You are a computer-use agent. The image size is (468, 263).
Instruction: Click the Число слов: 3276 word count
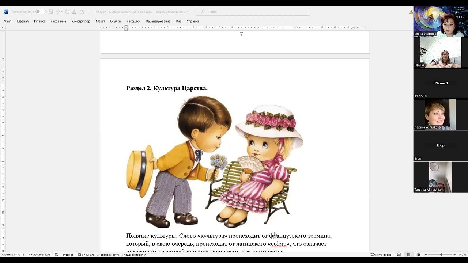39,255
